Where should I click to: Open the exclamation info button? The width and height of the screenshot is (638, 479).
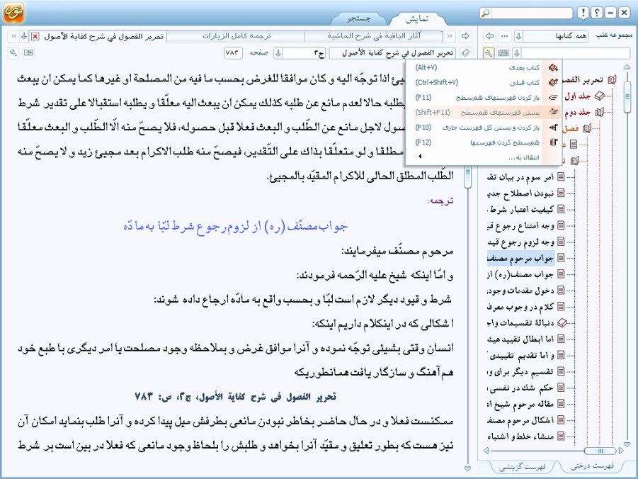(x=583, y=13)
